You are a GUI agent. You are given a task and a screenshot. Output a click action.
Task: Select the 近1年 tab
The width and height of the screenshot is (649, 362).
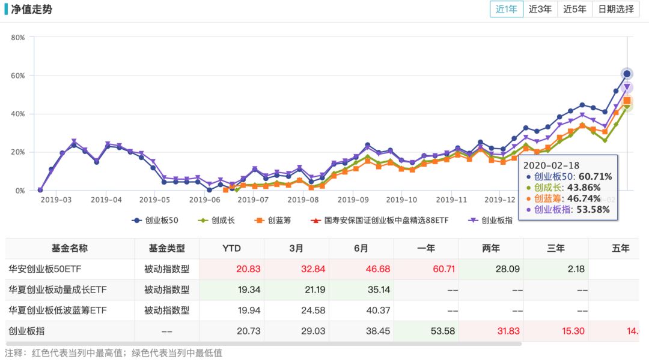507,10
